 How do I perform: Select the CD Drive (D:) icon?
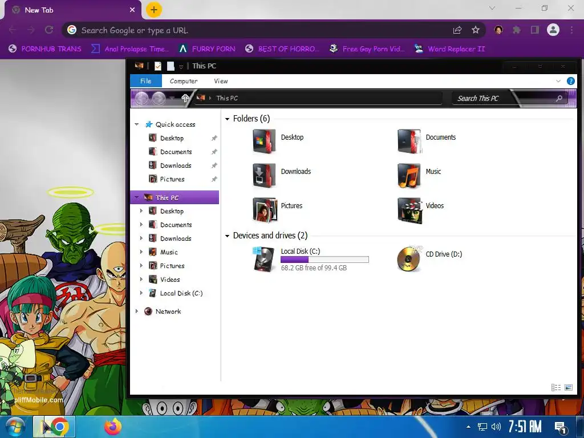point(409,259)
